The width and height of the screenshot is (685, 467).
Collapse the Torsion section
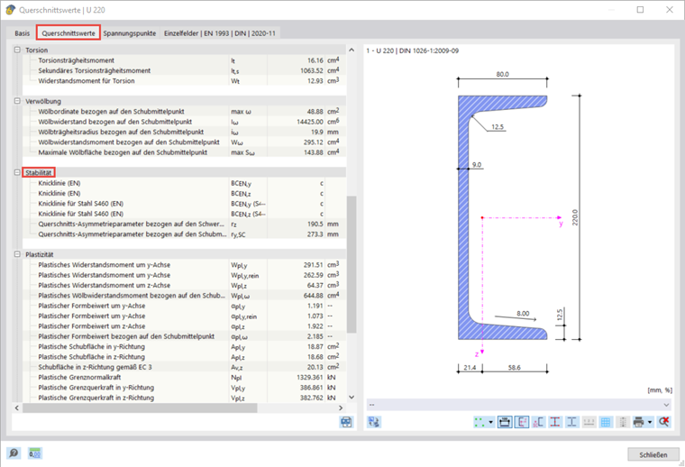coord(17,50)
